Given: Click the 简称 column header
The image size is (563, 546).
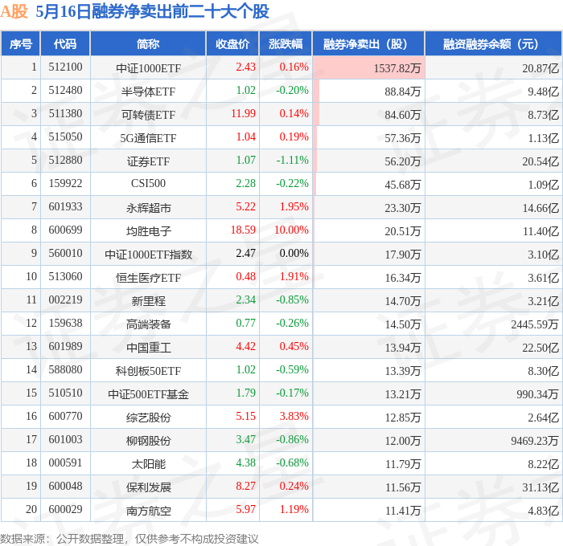Looking at the screenshot, I should pos(148,43).
